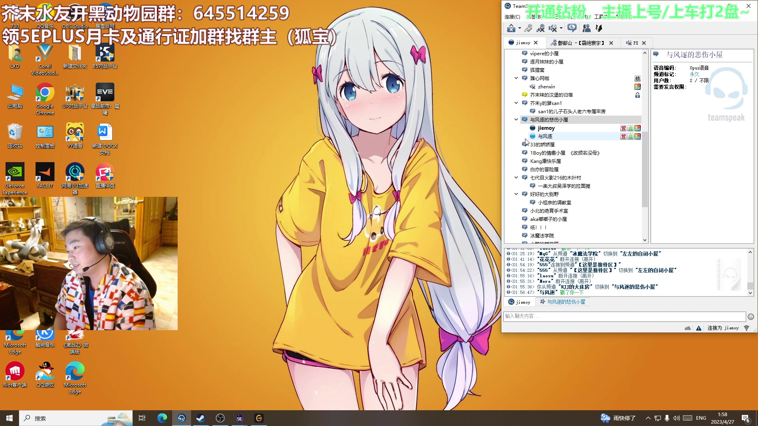The width and height of the screenshot is (758, 426).
Task: Click 5E platform icon in taskbar
Action: pyautogui.click(x=240, y=418)
